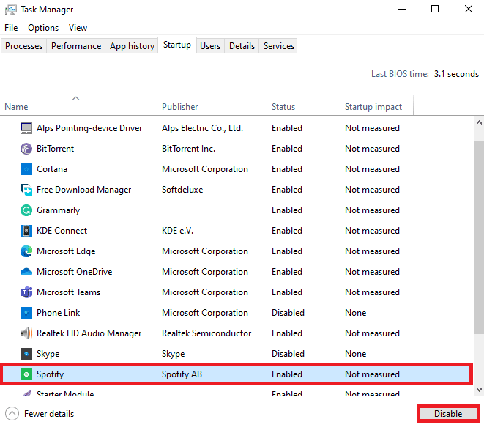
Task: Click the Microsoft Edge icon
Action: (x=26, y=251)
